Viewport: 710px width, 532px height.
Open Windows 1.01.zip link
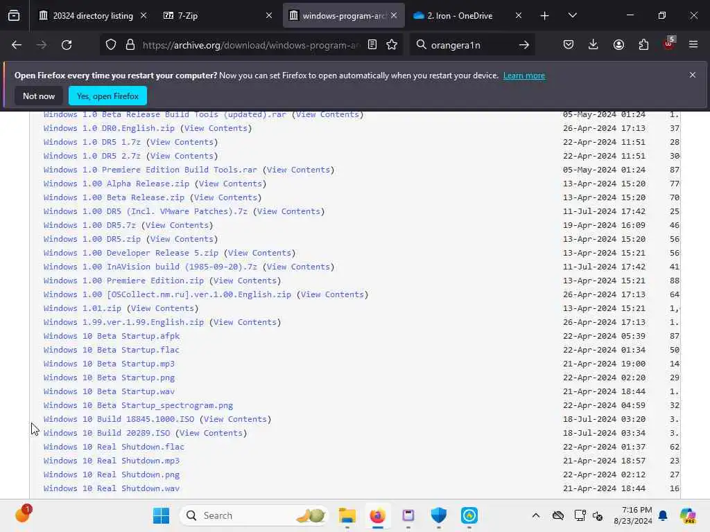click(x=83, y=308)
